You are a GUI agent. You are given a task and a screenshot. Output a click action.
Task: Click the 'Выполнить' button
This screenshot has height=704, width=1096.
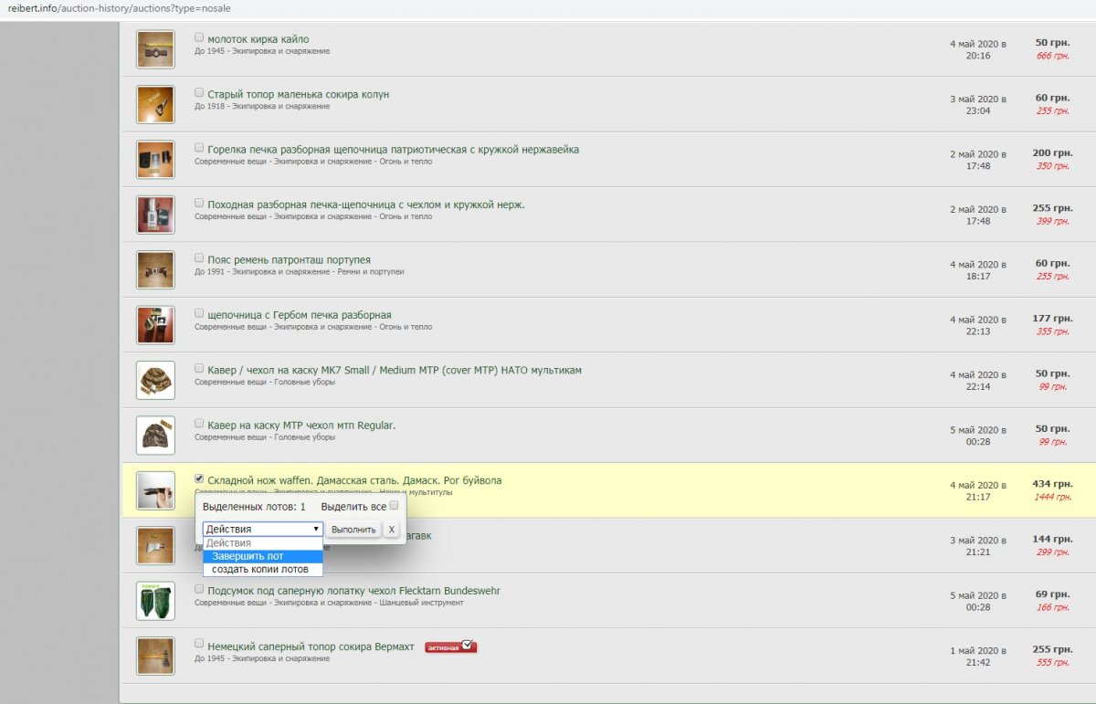coord(353,529)
